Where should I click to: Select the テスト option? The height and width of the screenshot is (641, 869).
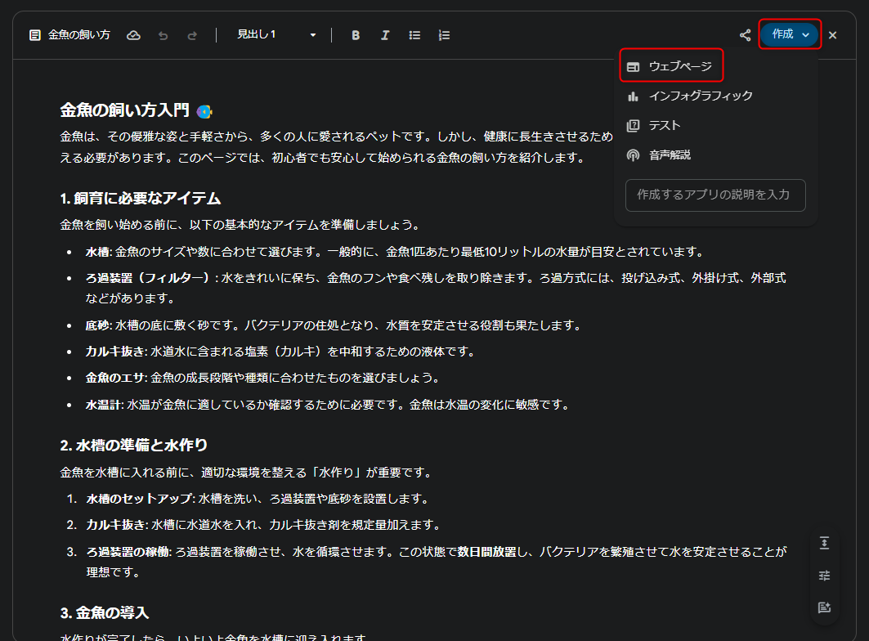[664, 125]
